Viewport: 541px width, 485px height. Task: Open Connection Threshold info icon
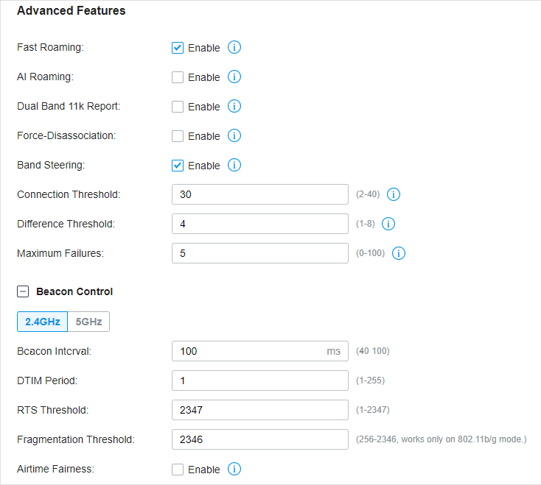point(394,194)
